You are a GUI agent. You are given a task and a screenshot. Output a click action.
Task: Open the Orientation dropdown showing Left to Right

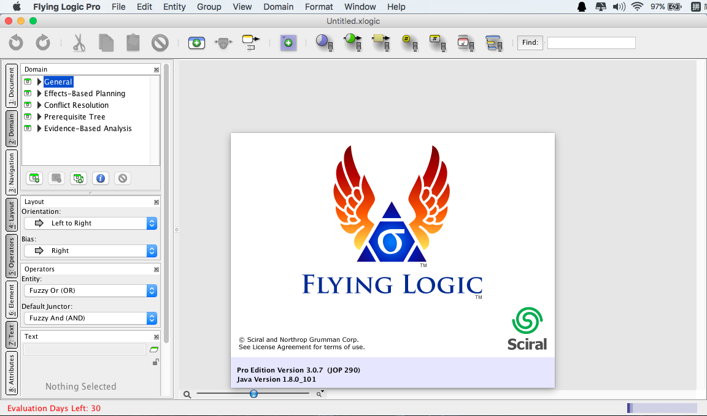[90, 223]
